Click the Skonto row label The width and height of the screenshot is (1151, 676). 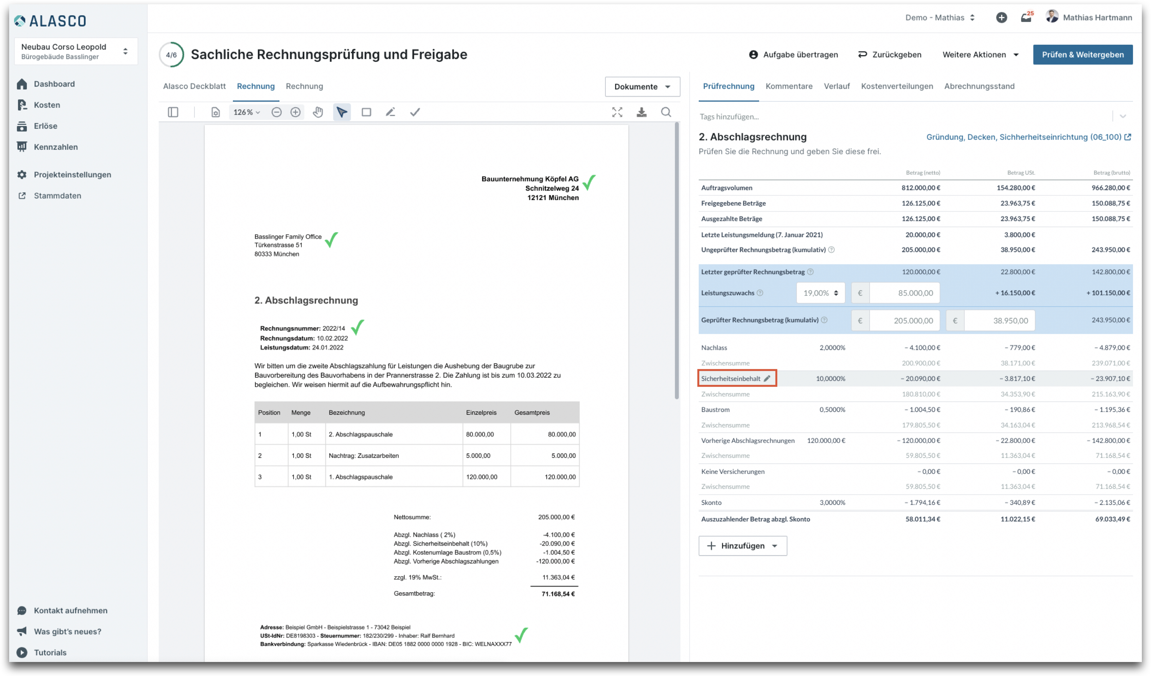click(711, 502)
